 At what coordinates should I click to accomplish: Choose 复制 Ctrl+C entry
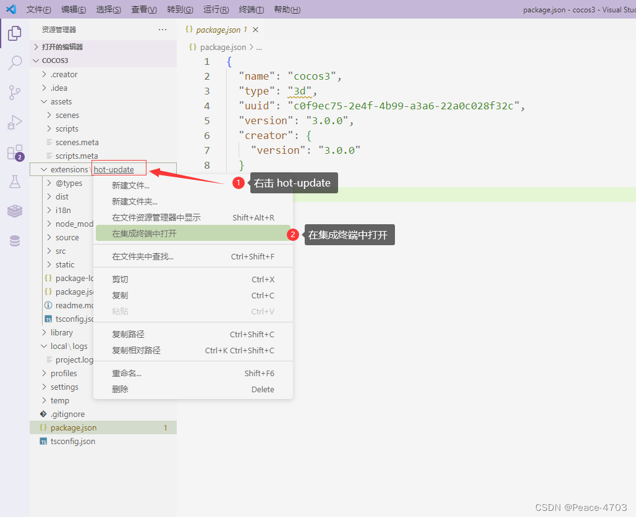coord(193,295)
